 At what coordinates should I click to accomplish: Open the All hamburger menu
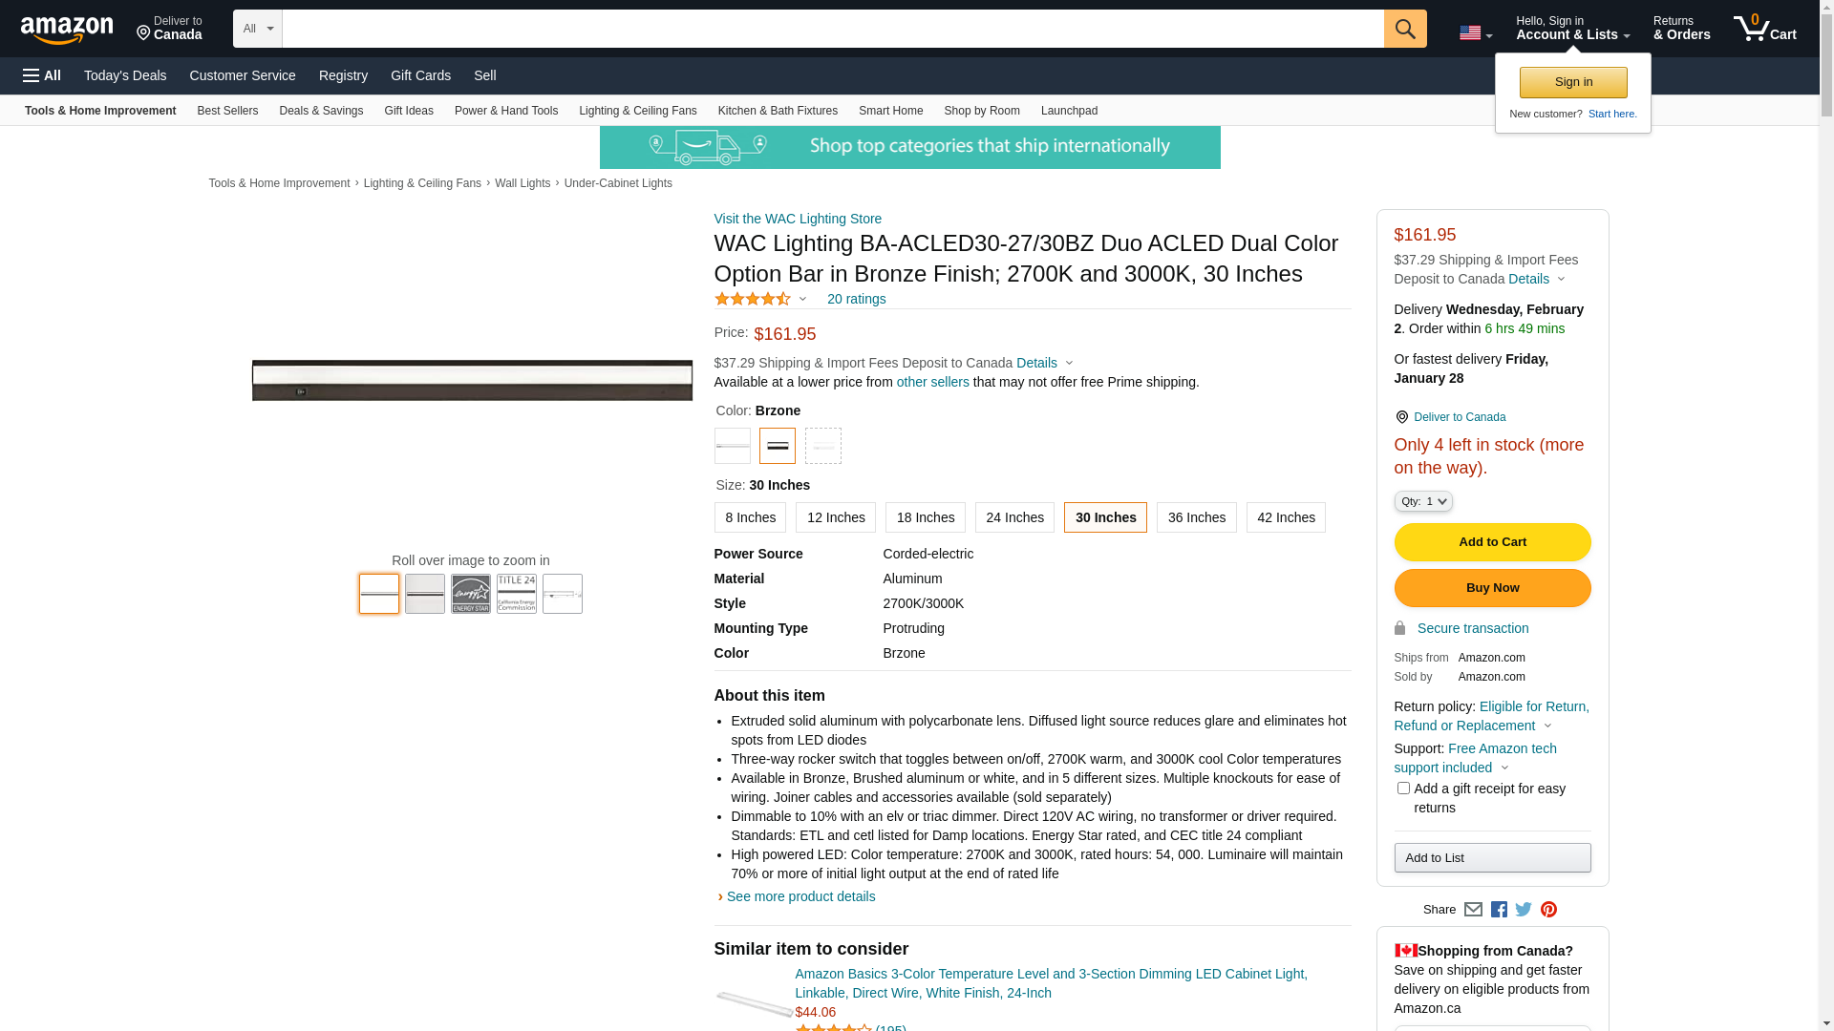point(42,75)
